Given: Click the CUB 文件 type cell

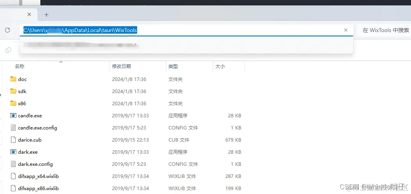Looking at the screenshot, I should point(179,140).
